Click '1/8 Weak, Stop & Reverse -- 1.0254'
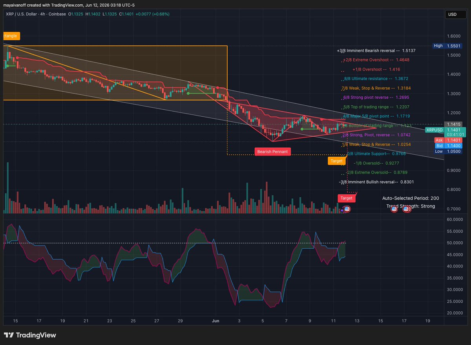The image size is (471, 345). click(376, 145)
